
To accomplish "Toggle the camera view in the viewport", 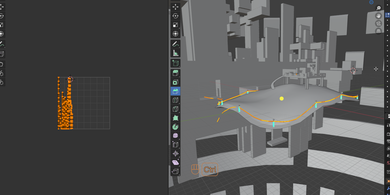I will pyautogui.click(x=379, y=24).
